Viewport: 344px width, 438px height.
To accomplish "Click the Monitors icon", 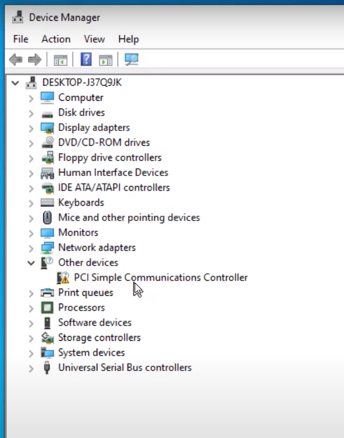I will (x=47, y=233).
